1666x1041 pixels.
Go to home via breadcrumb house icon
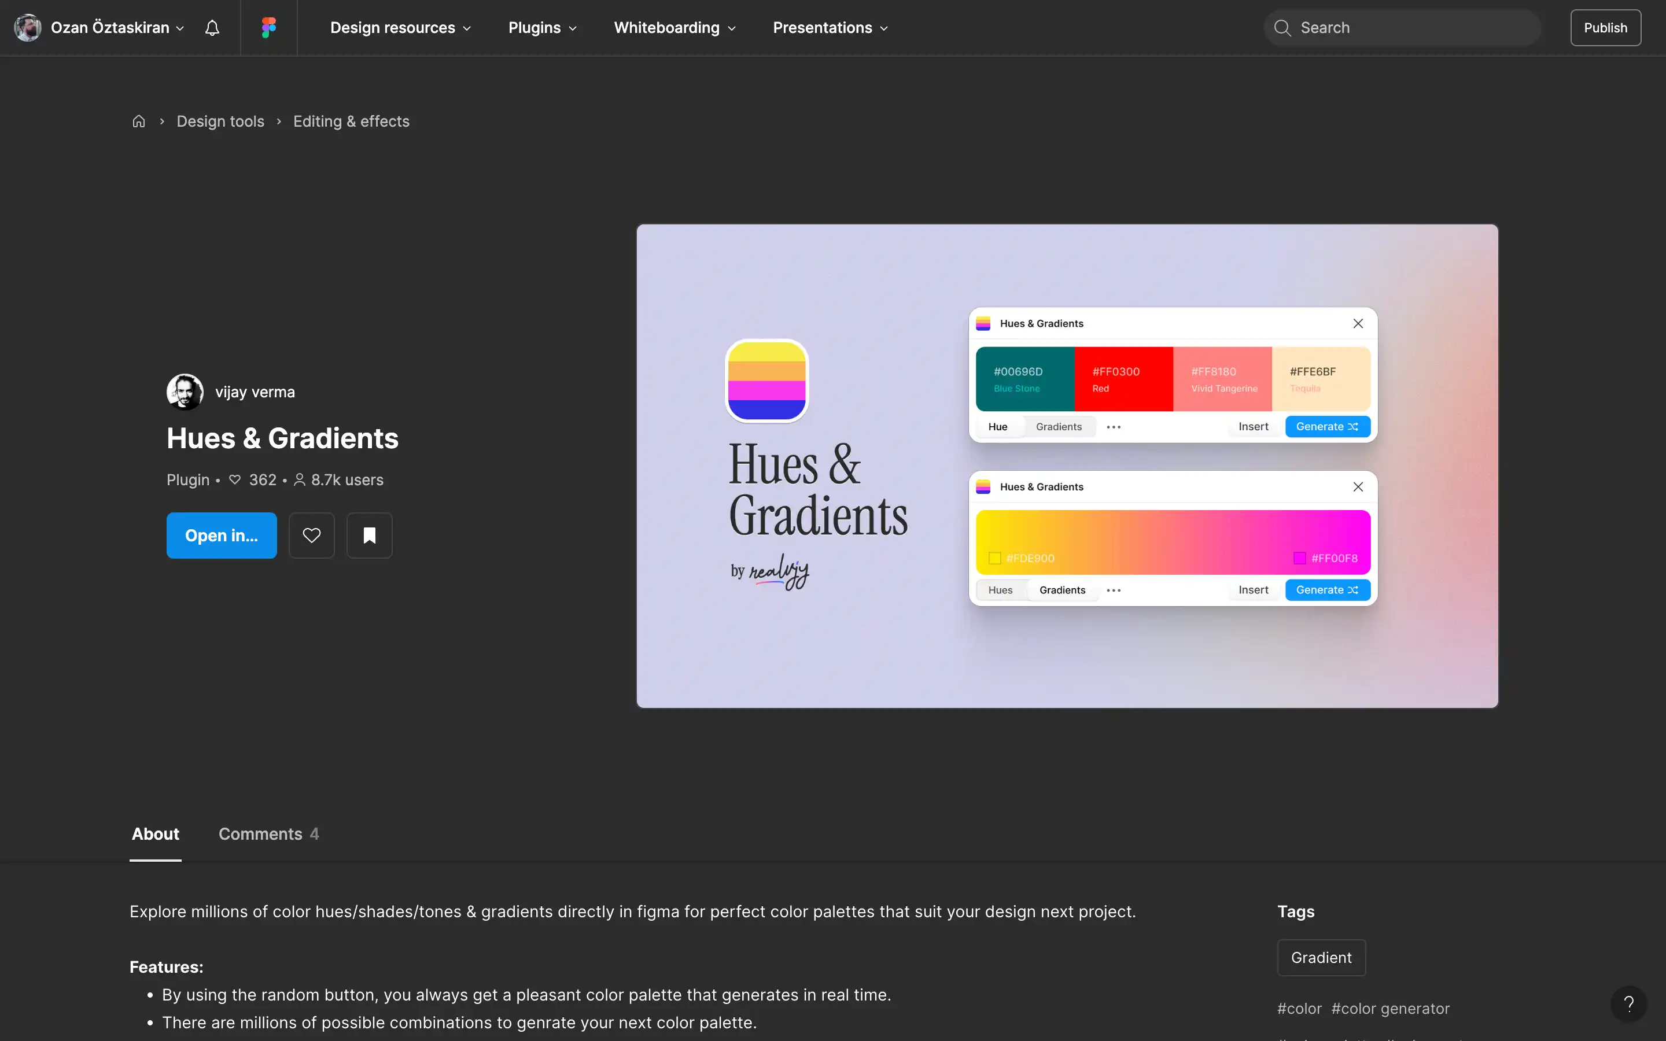pos(138,121)
